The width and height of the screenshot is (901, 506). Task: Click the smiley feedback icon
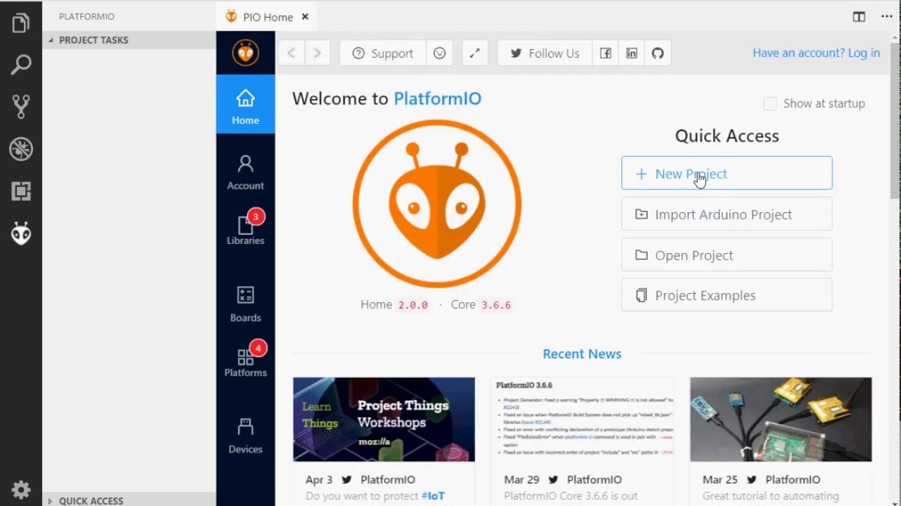point(439,53)
